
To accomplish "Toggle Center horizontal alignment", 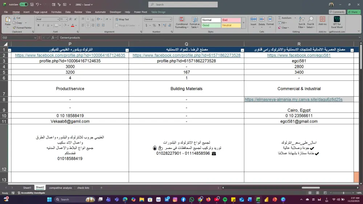I will (x=88, y=25).
